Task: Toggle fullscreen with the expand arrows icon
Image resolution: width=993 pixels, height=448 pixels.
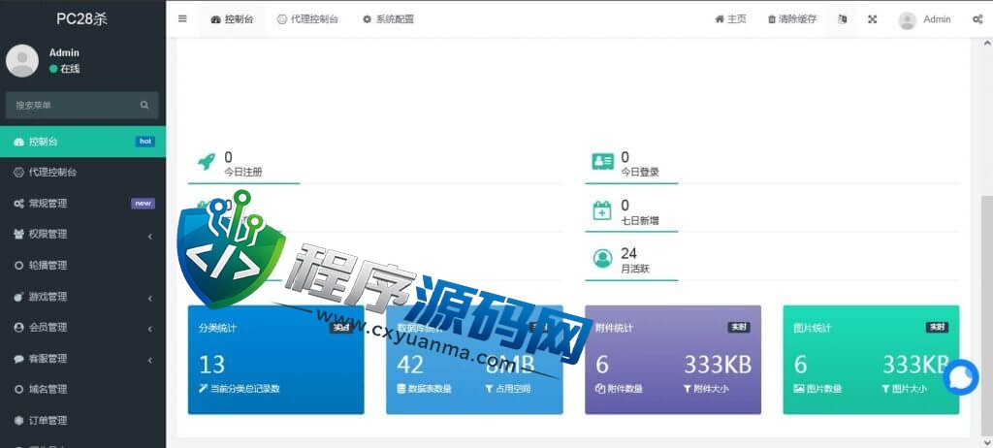Action: [x=872, y=19]
